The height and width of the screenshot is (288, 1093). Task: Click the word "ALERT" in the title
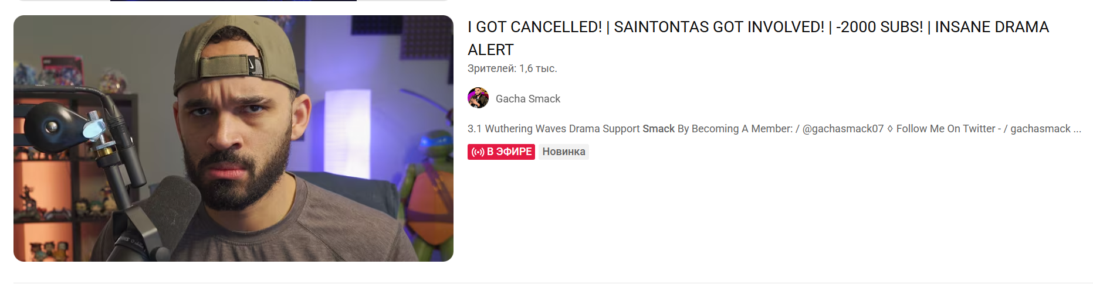(490, 50)
